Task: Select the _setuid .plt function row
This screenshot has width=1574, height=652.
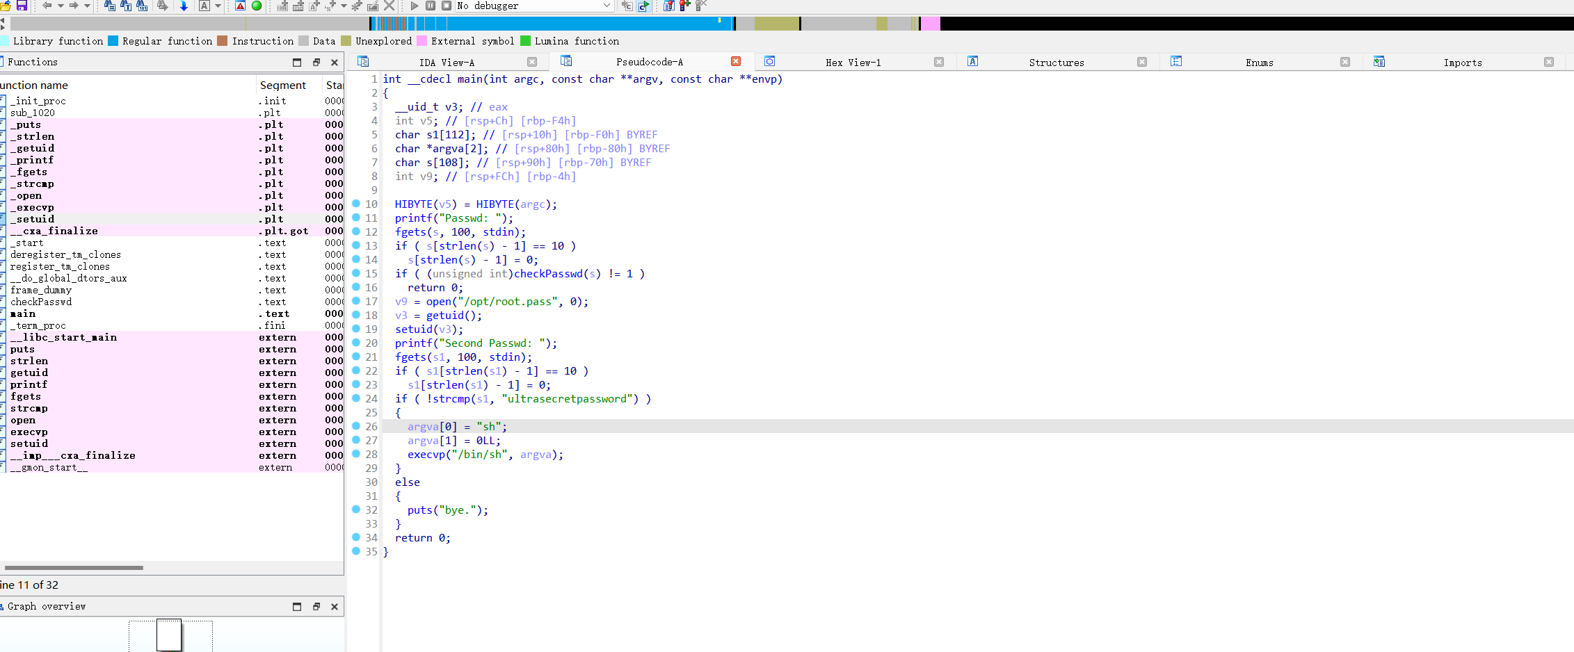Action: [x=172, y=219]
